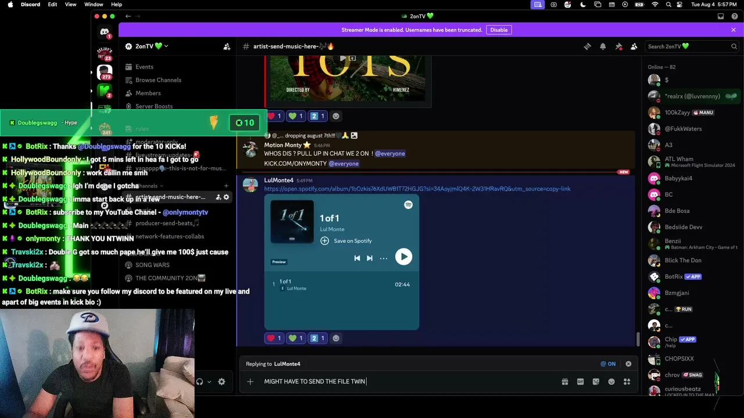
Task: Open the Window menu in menu bar
Action: pos(94,5)
